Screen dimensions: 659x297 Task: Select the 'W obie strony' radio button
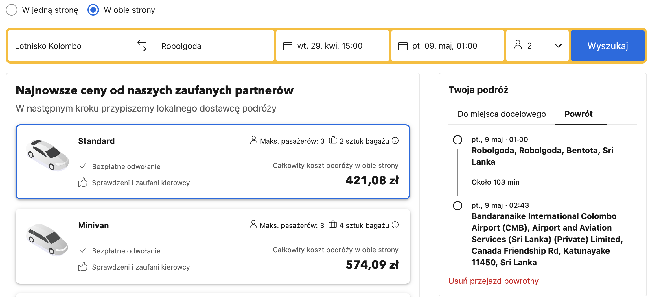click(x=93, y=10)
